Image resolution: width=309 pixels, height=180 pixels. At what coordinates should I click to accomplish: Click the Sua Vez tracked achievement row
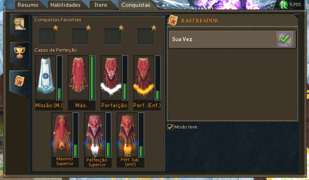pos(232,39)
